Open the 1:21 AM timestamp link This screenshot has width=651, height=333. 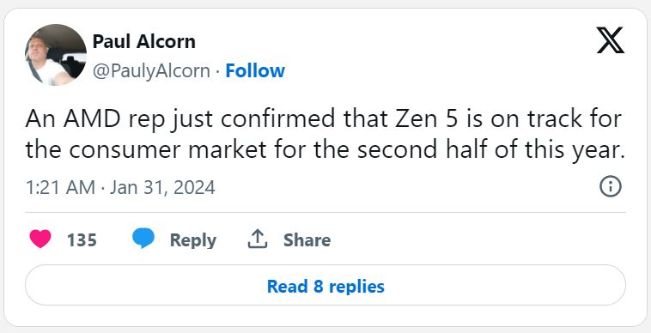click(x=60, y=187)
